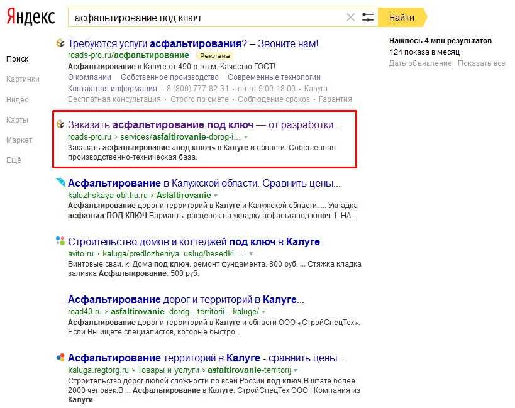Screen dimensions: 515x408
Task: Click the Найти search button
Action: pos(402,18)
